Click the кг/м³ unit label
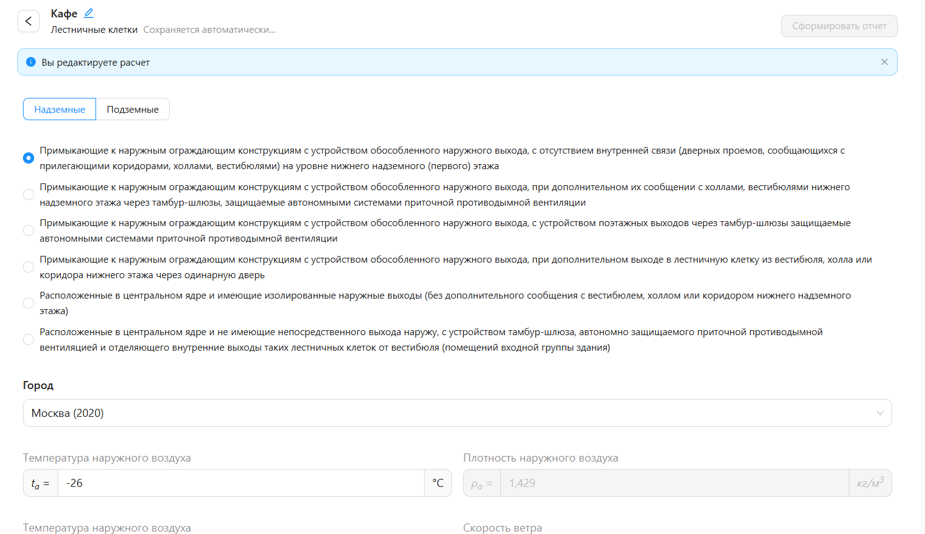Screen dimensions: 925x534 870,483
